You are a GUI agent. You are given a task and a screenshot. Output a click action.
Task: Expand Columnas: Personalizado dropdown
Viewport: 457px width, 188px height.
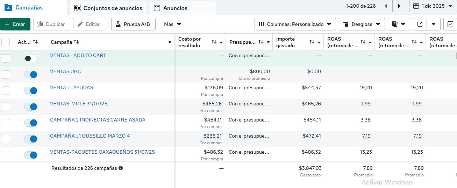click(x=295, y=24)
